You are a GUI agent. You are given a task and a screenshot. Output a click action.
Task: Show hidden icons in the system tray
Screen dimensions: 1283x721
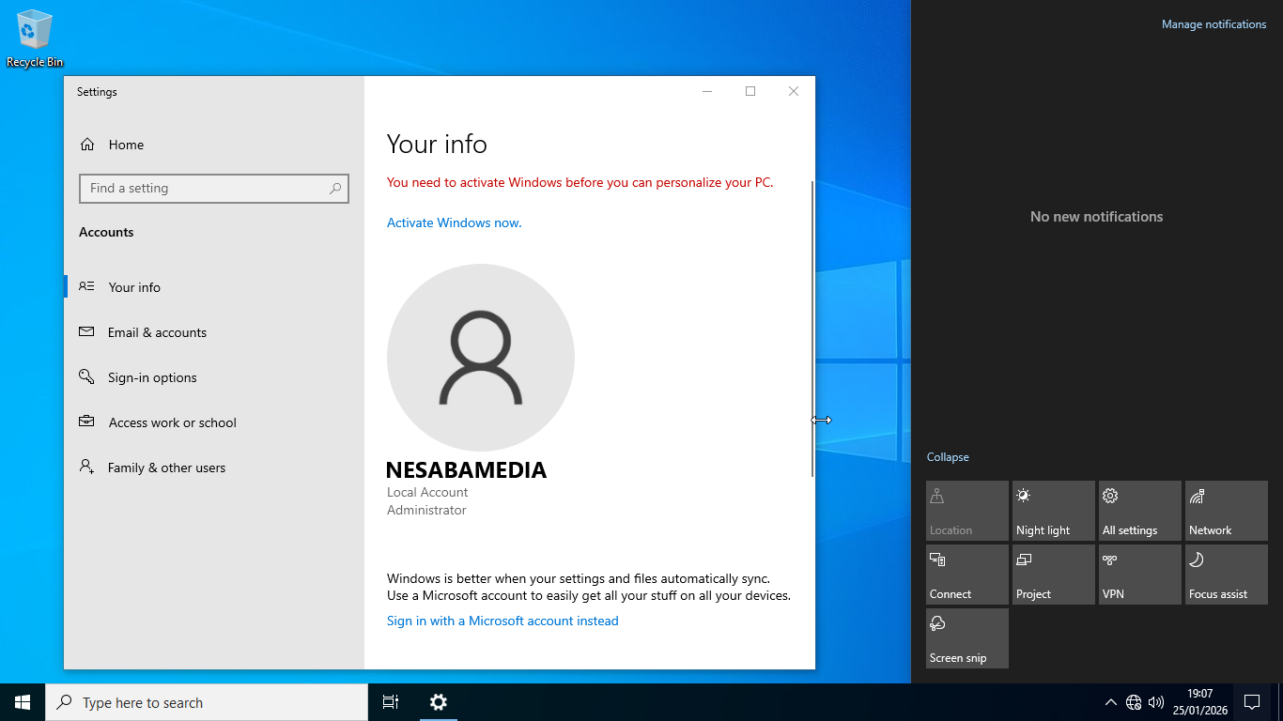click(x=1110, y=702)
